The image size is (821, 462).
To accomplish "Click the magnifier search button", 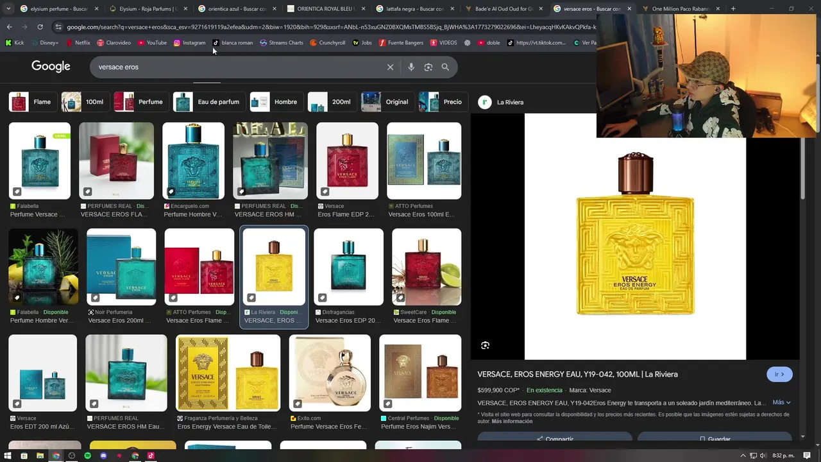I will (x=445, y=67).
